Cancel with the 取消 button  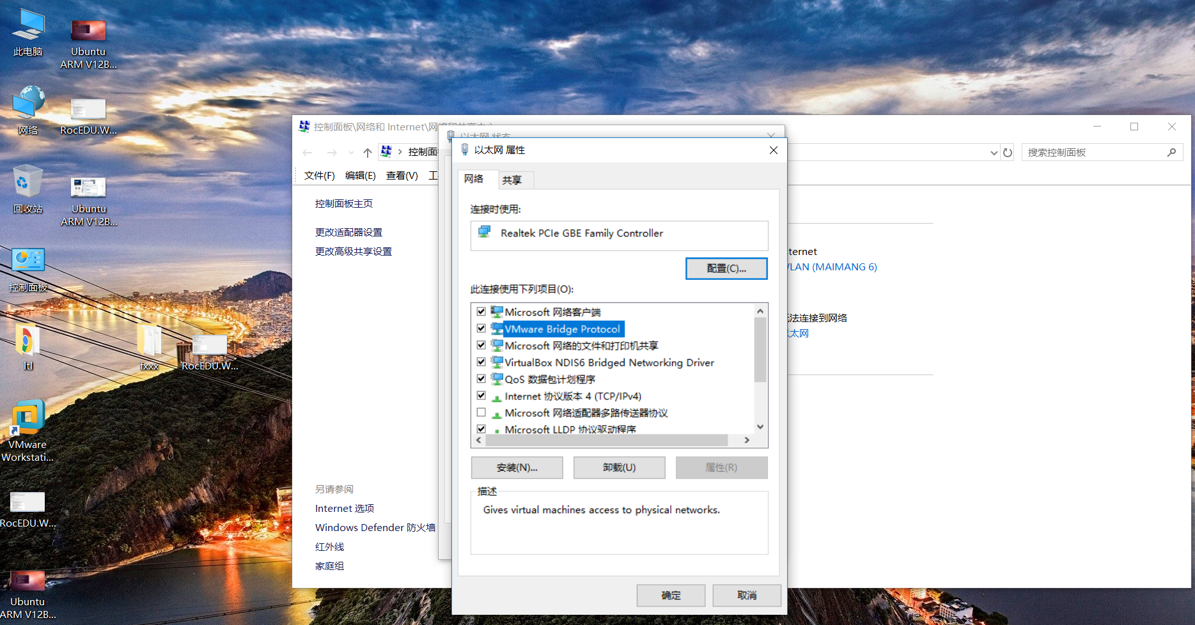[747, 595]
